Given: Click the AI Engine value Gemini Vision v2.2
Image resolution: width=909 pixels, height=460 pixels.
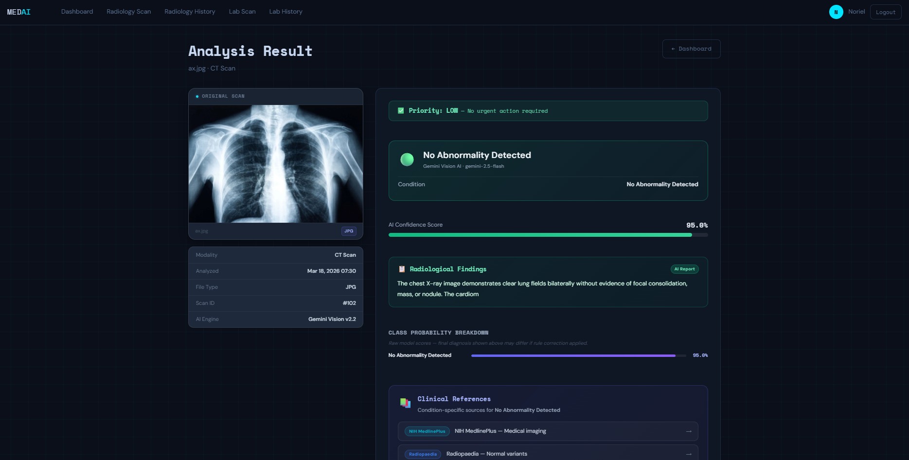Looking at the screenshot, I should pos(332,319).
